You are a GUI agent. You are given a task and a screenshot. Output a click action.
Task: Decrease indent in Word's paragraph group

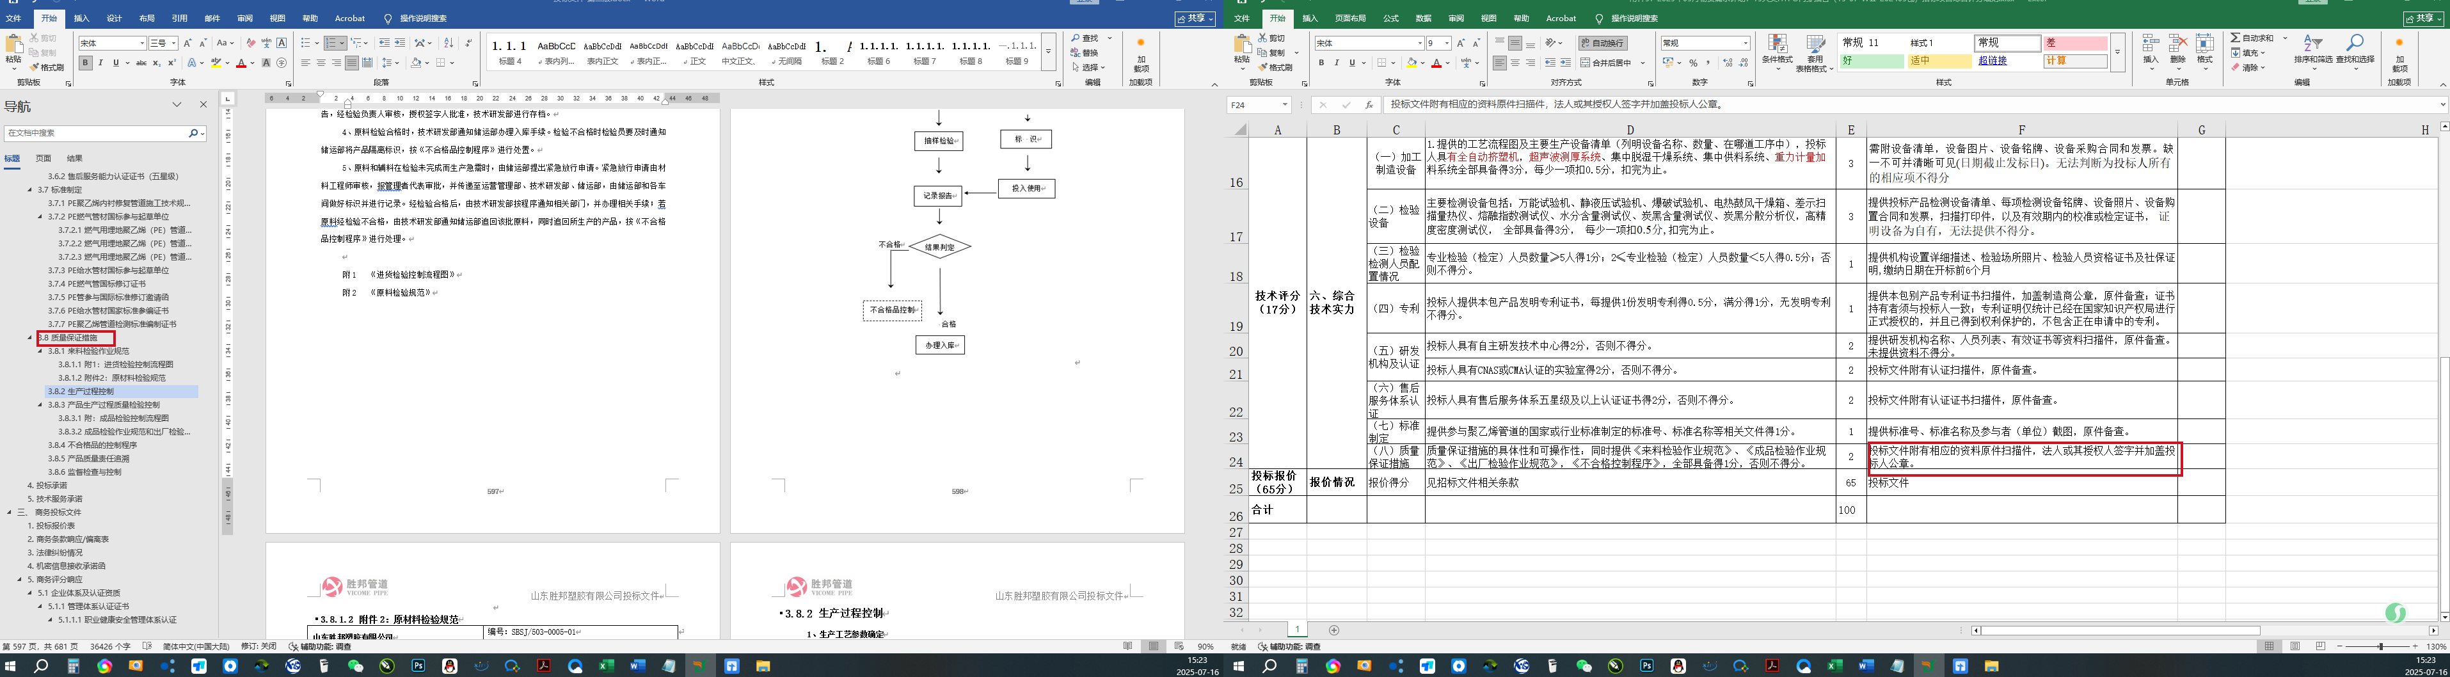point(385,43)
